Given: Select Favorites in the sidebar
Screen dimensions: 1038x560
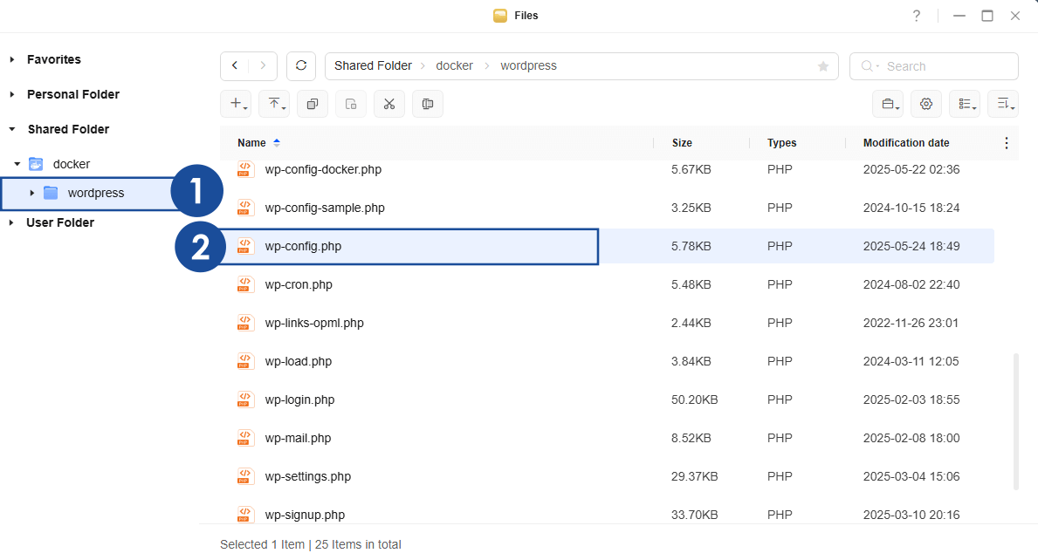Looking at the screenshot, I should 53,59.
